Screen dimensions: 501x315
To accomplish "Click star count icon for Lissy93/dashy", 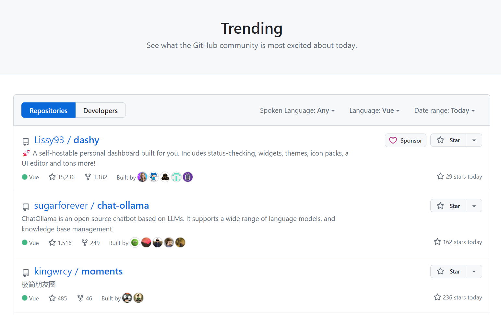I will pos(52,177).
